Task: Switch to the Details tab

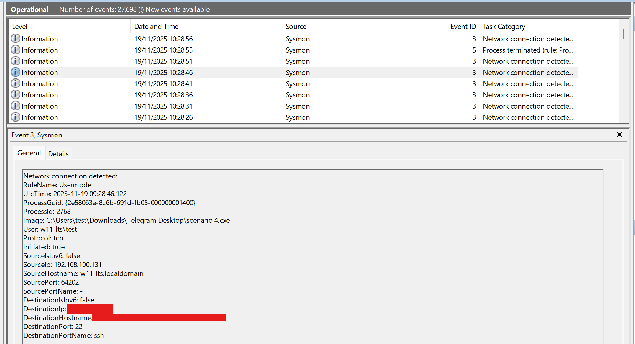Action: pyautogui.click(x=58, y=153)
